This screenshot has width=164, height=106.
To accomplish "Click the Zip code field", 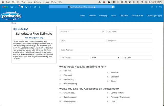I will pyautogui.click(x=137, y=58).
